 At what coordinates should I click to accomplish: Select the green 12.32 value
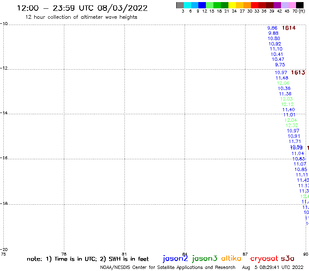pyautogui.click(x=292, y=125)
